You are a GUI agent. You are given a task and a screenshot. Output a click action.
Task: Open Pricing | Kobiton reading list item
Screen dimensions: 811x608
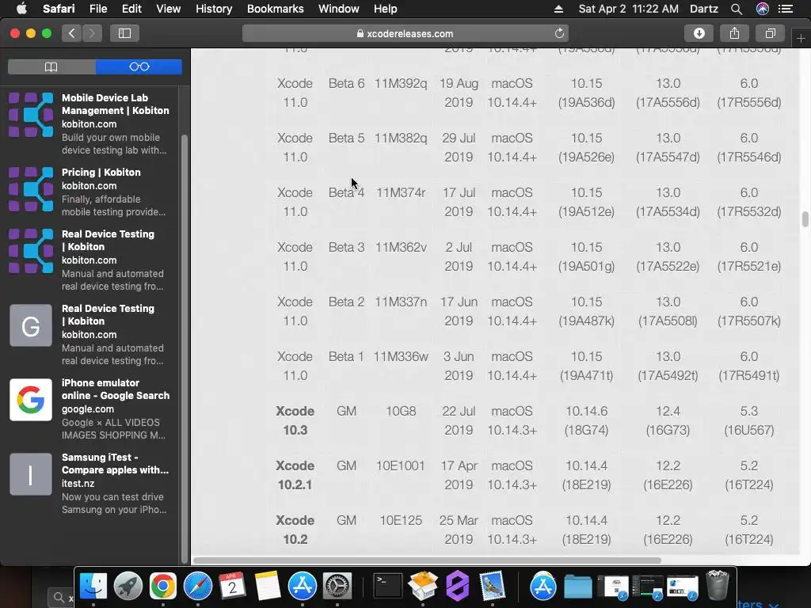coord(91,192)
